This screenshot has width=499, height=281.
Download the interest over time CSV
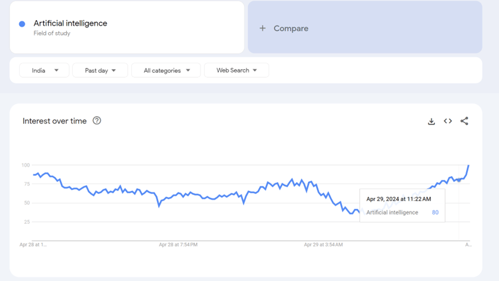pos(431,121)
